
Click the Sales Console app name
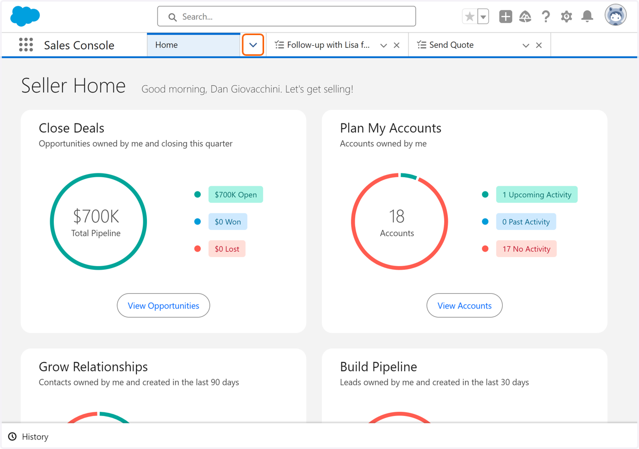pyautogui.click(x=79, y=45)
